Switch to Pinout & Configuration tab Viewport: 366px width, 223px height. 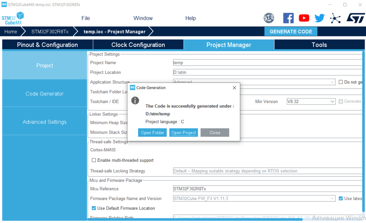(x=47, y=45)
